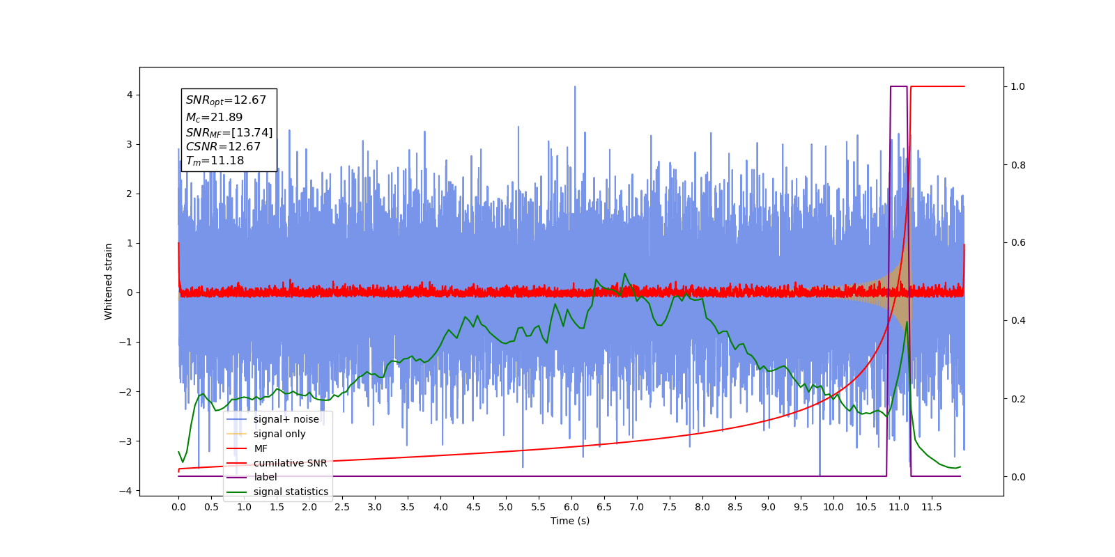Click the top of the purple label pulse near 11.0 s
This screenshot has width=1115, height=557.
coord(899,87)
